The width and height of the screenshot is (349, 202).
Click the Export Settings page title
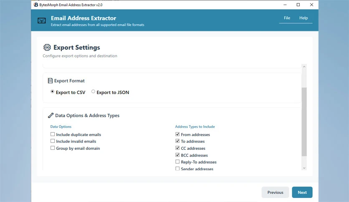pyautogui.click(x=76, y=48)
